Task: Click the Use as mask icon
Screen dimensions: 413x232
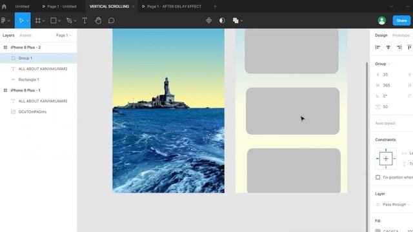Action: click(222, 21)
